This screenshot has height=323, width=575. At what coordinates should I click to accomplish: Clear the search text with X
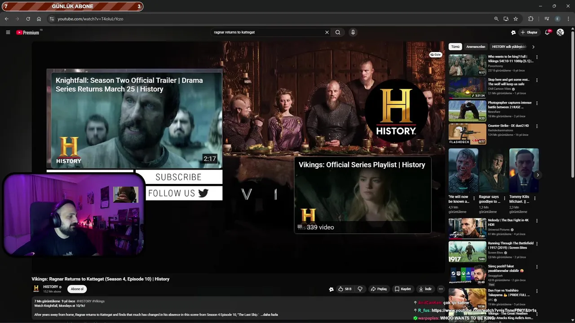327,32
